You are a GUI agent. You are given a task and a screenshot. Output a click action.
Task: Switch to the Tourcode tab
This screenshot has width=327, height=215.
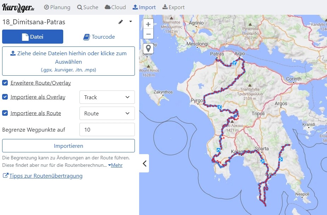99,37
